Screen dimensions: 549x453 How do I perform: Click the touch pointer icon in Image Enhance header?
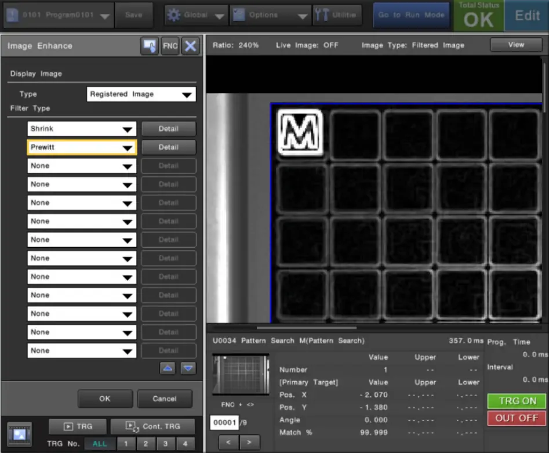(150, 46)
